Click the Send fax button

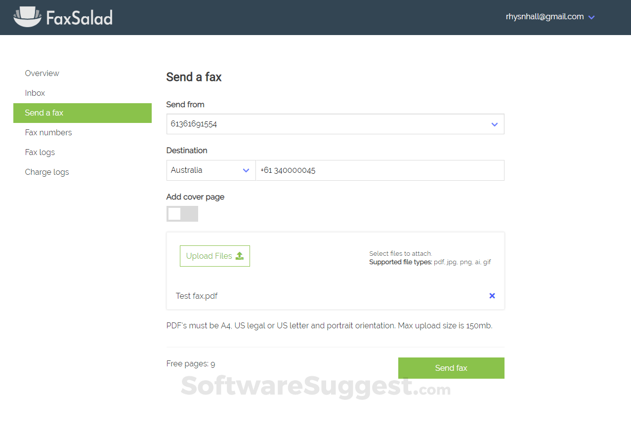(x=451, y=368)
